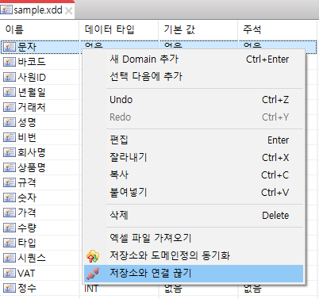Select the 년월일 row name
The height and width of the screenshot is (299, 319).
32,92
